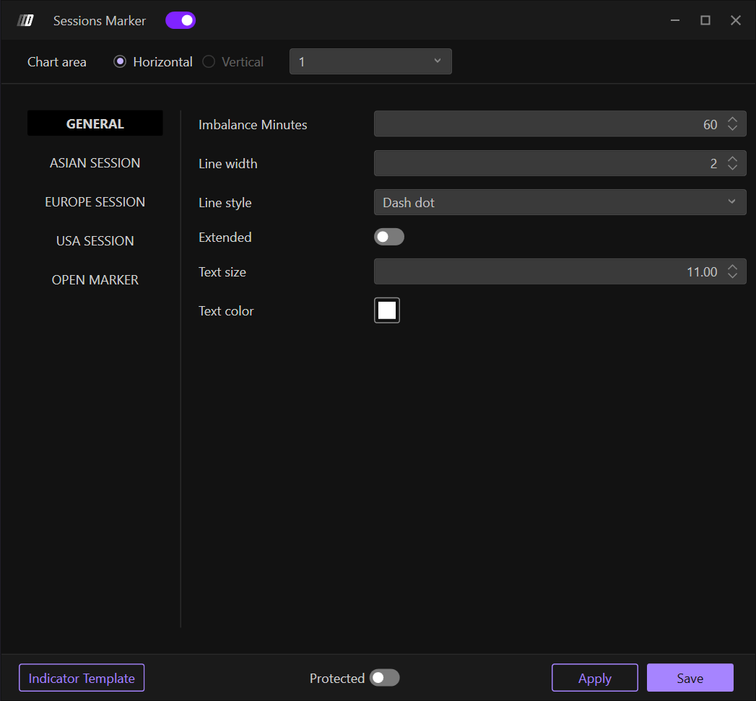Screen dimensions: 756x701
Task: Open the Europe Session settings tab
Action: [x=95, y=202]
